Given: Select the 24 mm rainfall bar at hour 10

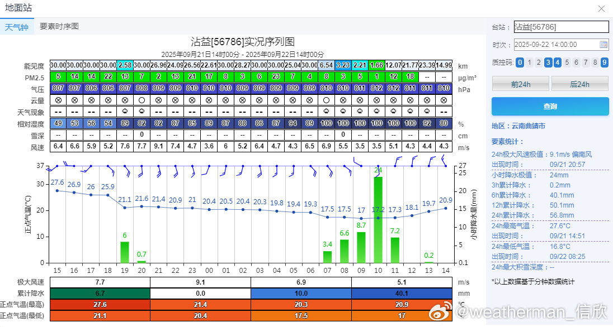Looking at the screenshot, I should pyautogui.click(x=378, y=220).
